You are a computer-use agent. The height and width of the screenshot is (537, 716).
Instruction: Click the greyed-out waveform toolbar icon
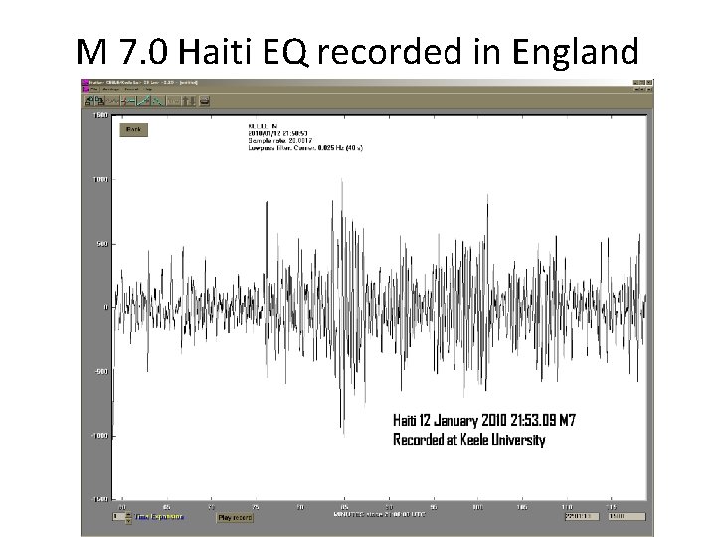tap(112, 101)
